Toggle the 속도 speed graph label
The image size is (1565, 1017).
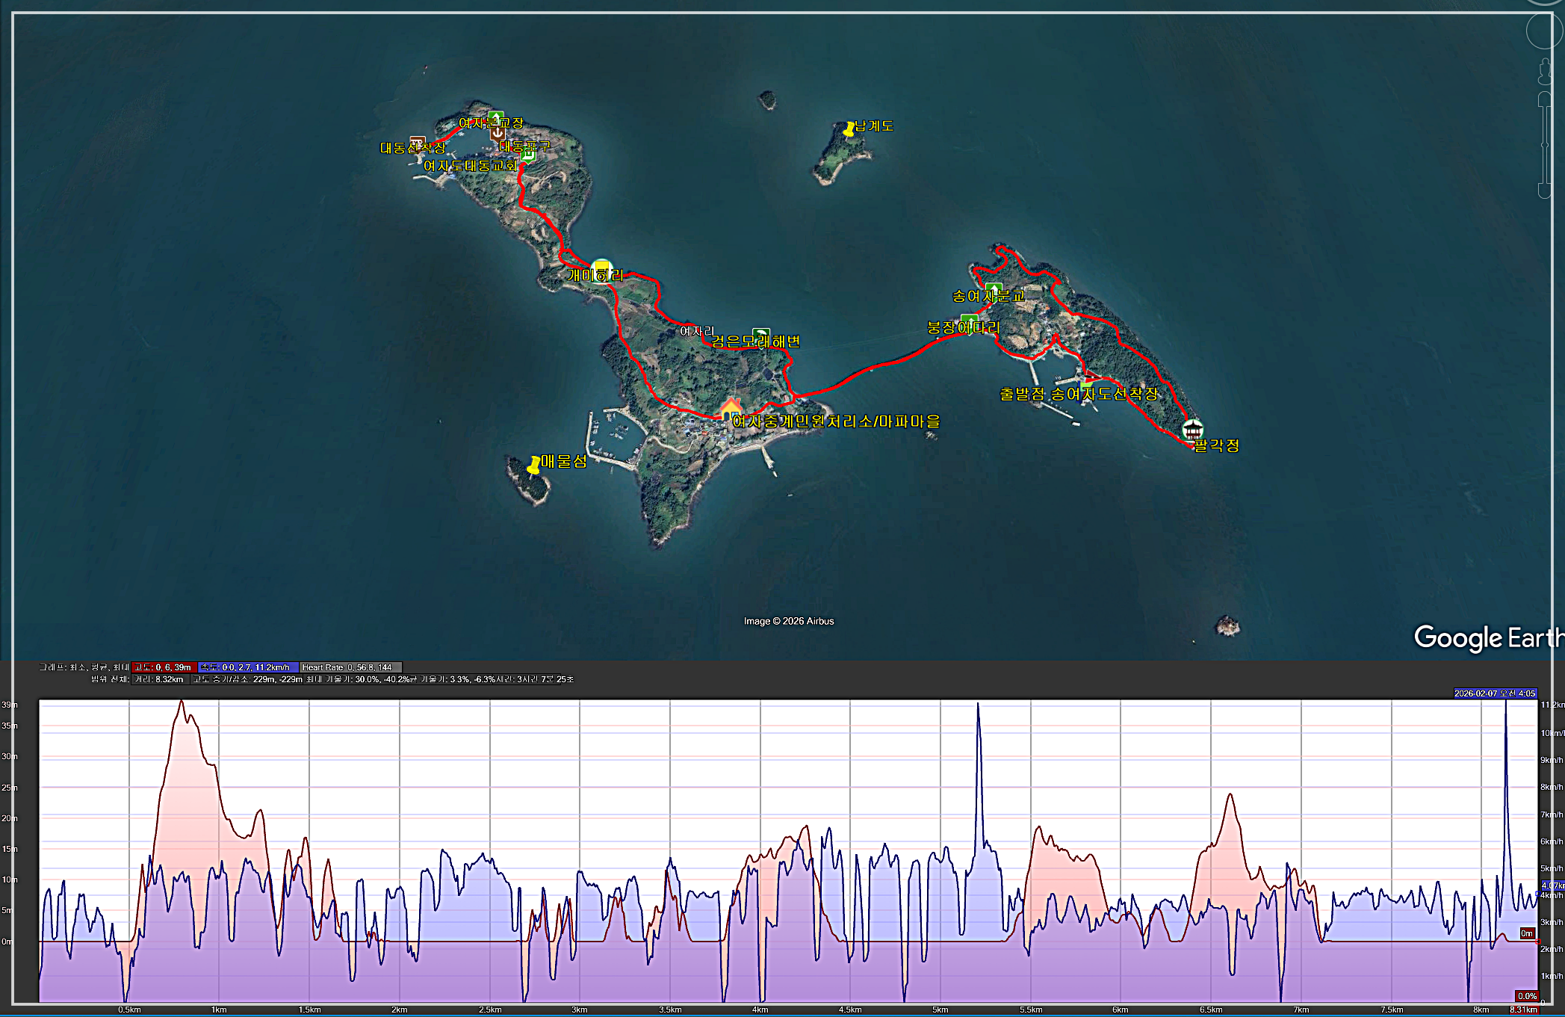point(249,667)
